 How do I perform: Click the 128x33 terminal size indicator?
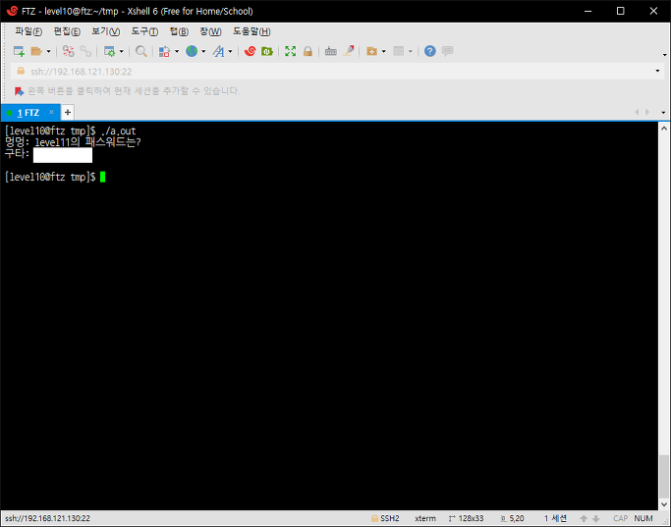(466, 518)
